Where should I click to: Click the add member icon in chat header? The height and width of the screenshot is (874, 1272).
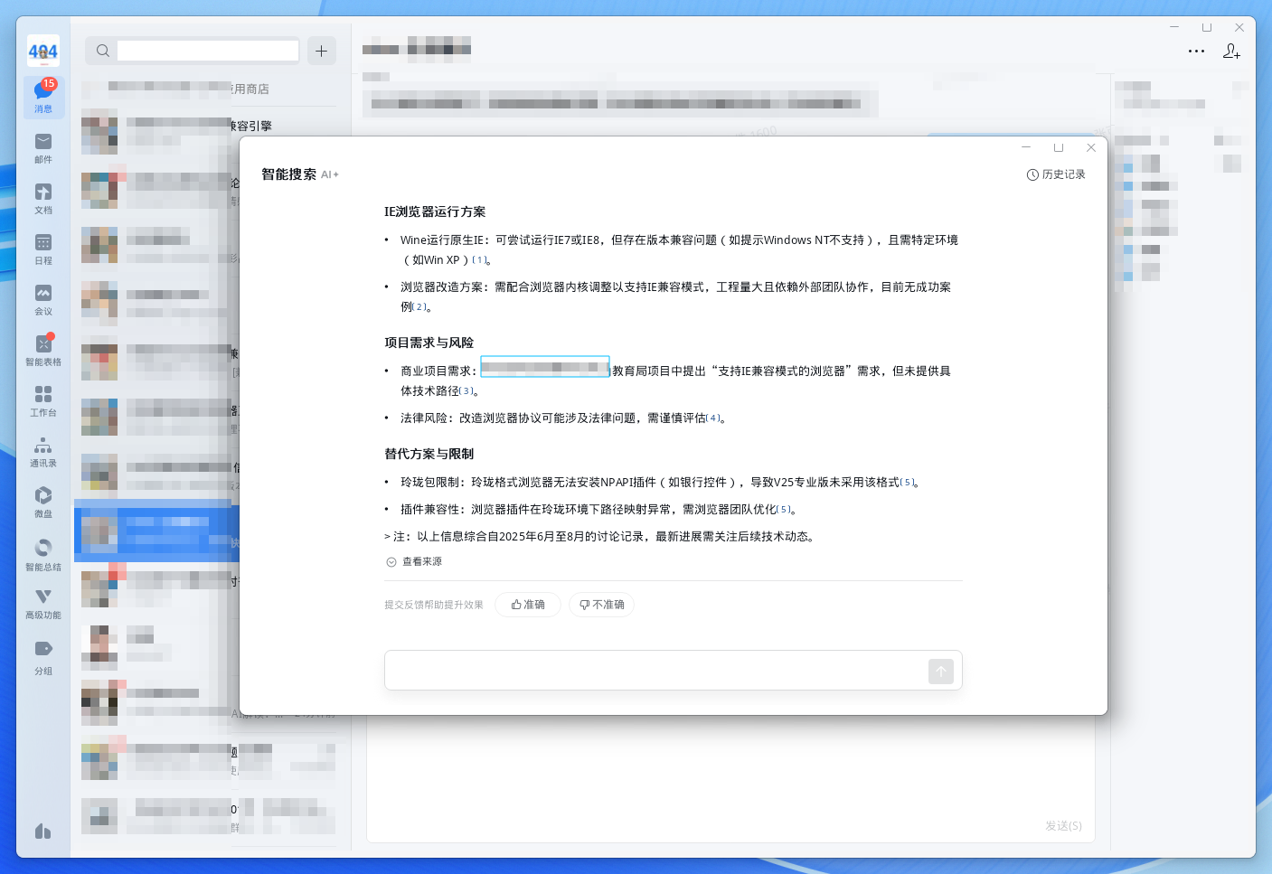1231,52
